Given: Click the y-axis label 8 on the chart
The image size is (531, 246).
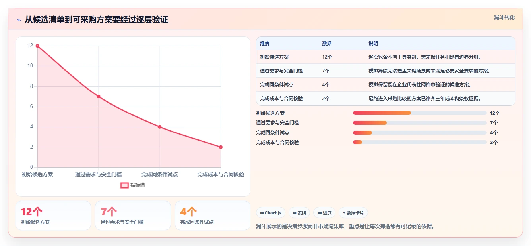Looking at the screenshot, I should [31, 86].
